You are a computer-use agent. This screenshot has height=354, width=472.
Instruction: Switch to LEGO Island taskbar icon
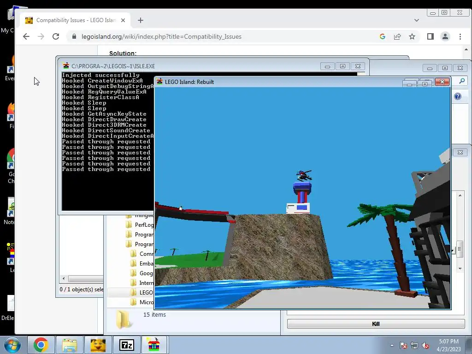(x=154, y=345)
